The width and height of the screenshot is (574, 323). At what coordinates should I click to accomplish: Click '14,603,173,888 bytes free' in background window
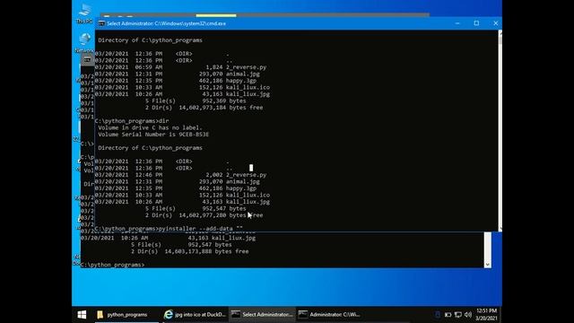coord(206,251)
